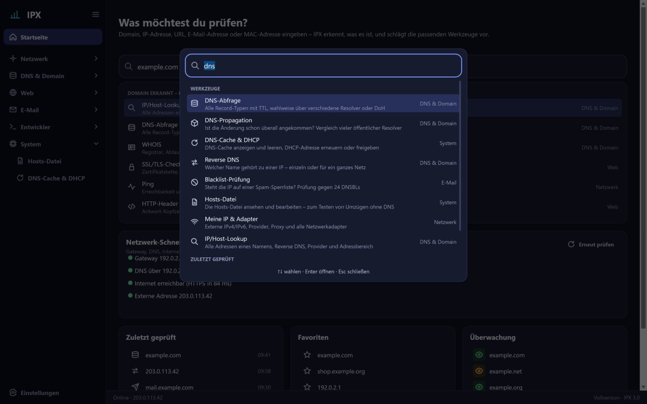This screenshot has width=647, height=404.
Task: Expand the Entwickler sidebar section
Action: 53,127
